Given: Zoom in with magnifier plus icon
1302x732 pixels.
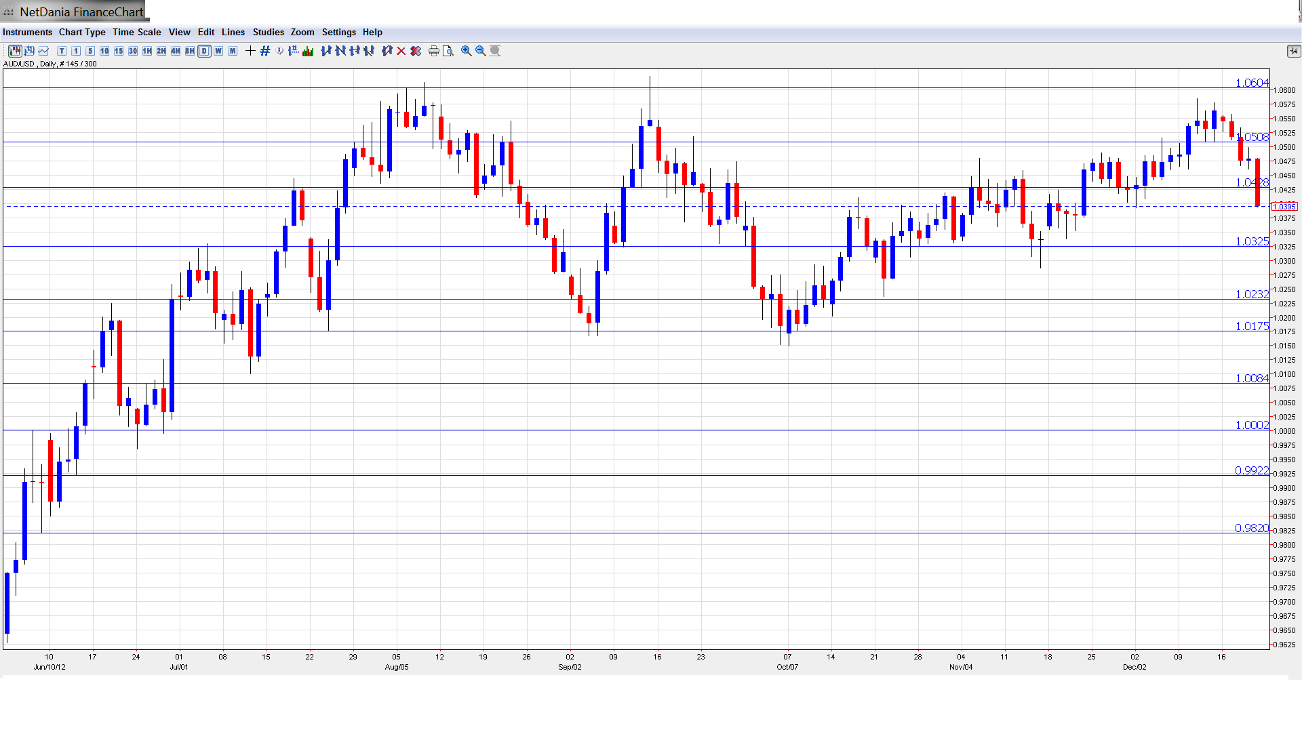Looking at the screenshot, I should click(466, 51).
